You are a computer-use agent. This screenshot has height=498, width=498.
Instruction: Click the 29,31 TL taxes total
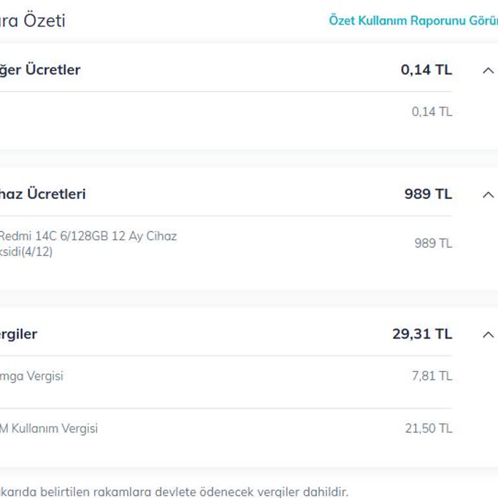421,335
